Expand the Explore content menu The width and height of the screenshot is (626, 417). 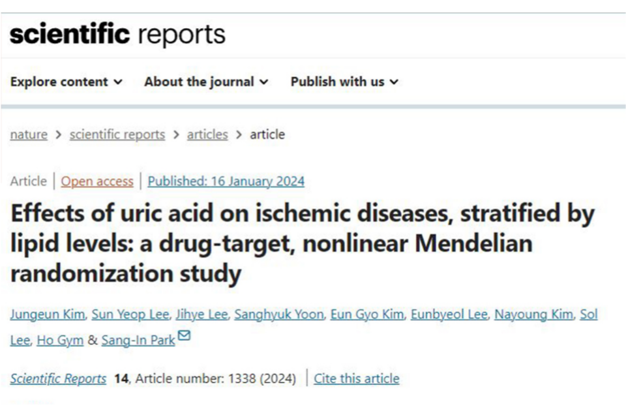point(66,82)
